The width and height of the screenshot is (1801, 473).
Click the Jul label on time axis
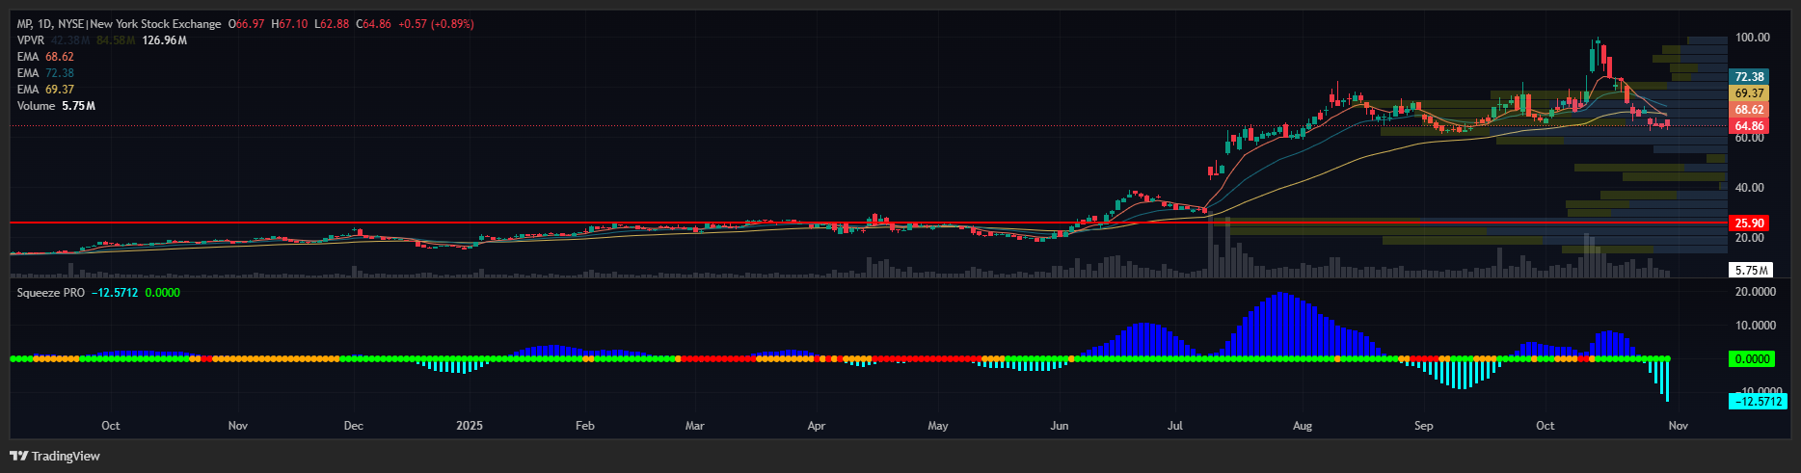click(1174, 426)
